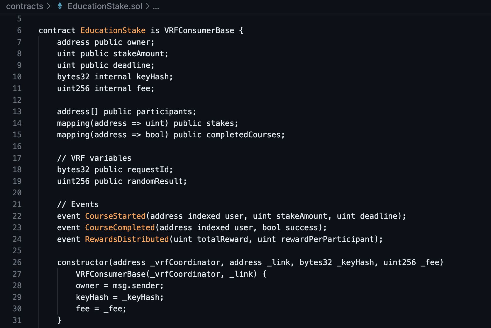Click 'bytes32 public requestId;' line
Image resolution: width=491 pixels, height=328 pixels.
[115, 170]
